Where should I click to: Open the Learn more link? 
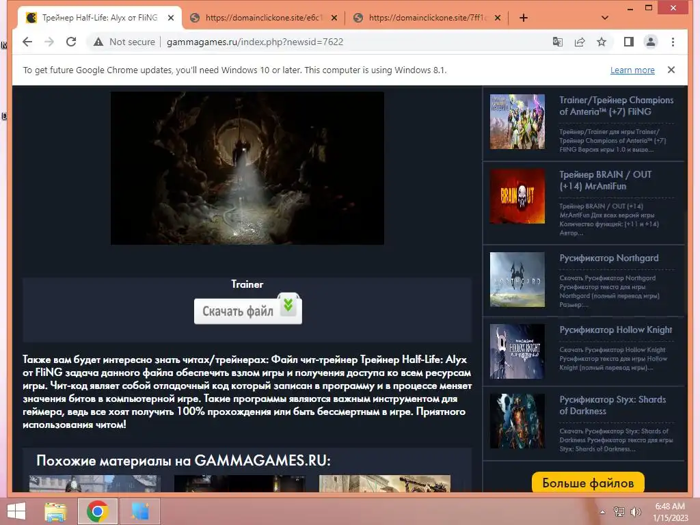(632, 70)
